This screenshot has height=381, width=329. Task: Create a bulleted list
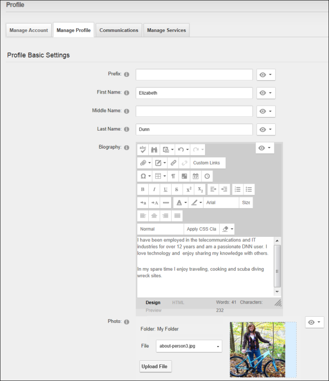point(249,189)
